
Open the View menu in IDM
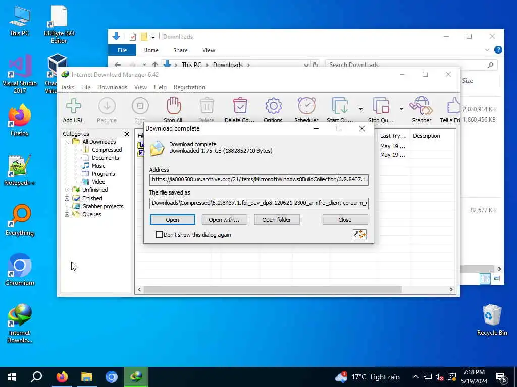(x=140, y=87)
